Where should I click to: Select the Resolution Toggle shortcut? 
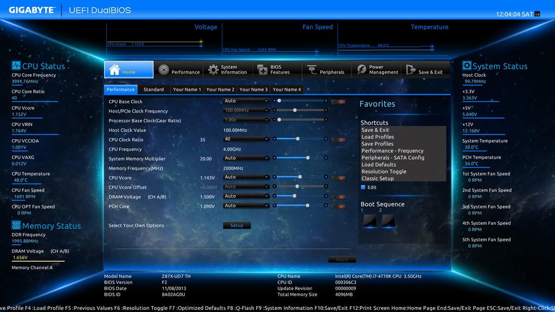(384, 172)
